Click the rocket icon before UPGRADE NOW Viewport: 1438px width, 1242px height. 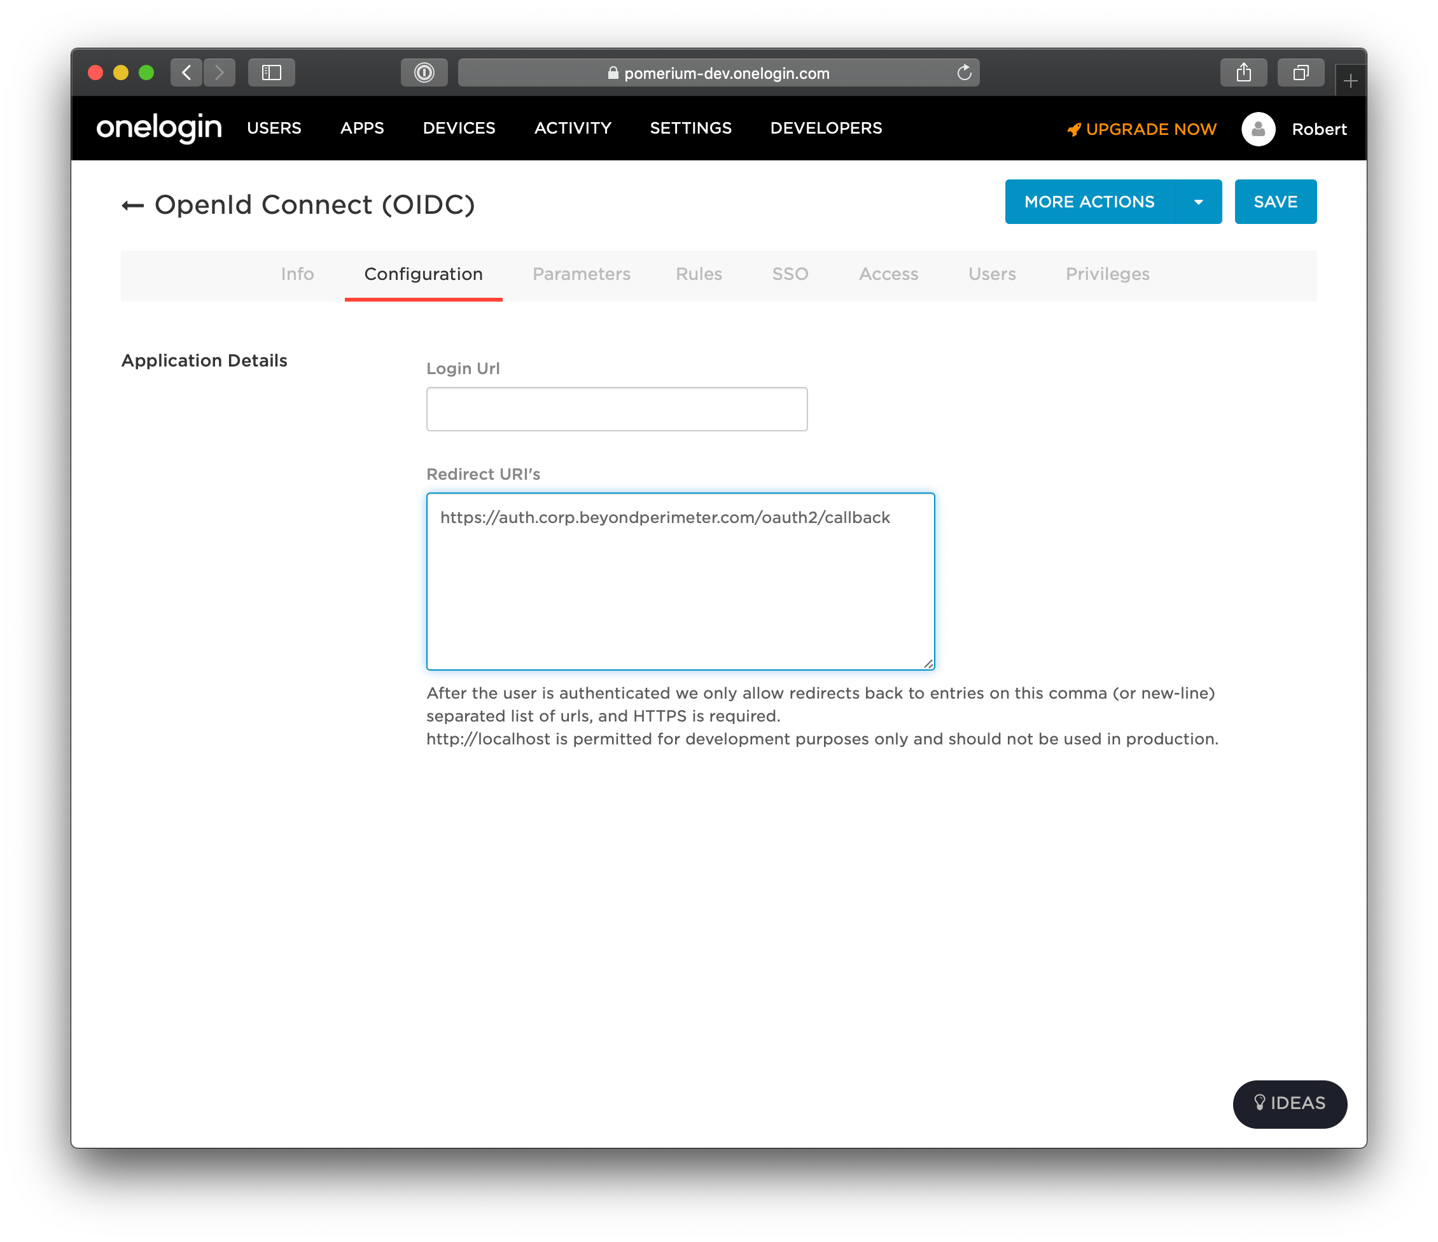point(1073,130)
